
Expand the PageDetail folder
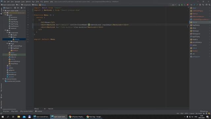click(9, 48)
